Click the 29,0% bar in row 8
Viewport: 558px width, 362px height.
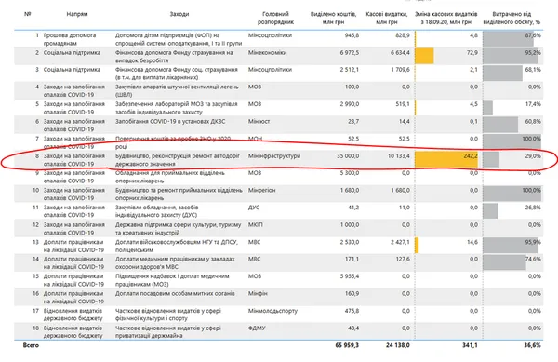tap(491, 159)
